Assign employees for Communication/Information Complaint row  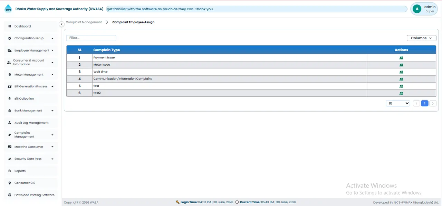pyautogui.click(x=401, y=79)
